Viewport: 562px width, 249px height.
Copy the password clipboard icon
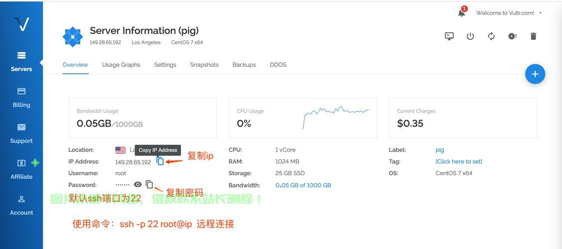149,185
